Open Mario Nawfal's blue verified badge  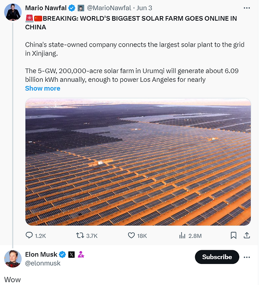coord(72,8)
